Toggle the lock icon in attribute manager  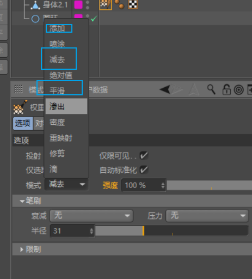click(226, 89)
